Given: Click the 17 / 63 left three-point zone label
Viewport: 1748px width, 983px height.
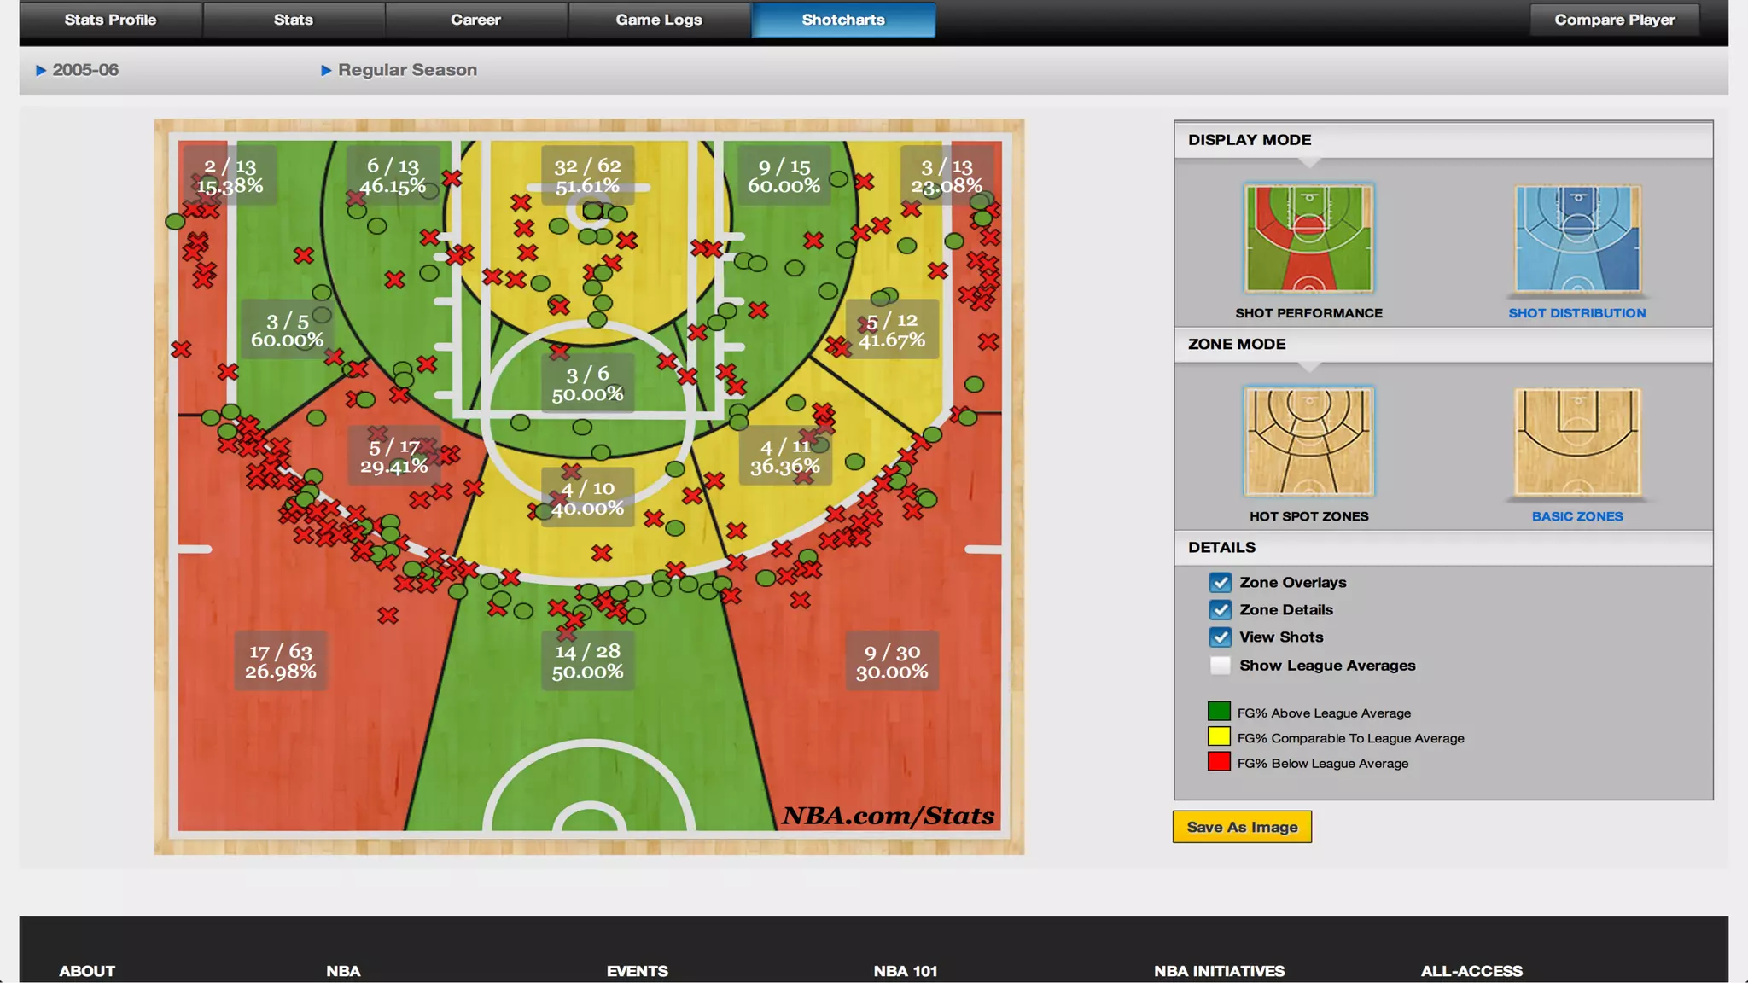Looking at the screenshot, I should click(x=281, y=661).
